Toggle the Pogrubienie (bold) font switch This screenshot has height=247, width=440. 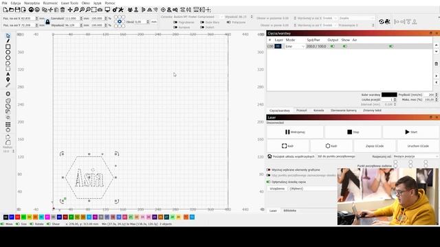pos(175,22)
